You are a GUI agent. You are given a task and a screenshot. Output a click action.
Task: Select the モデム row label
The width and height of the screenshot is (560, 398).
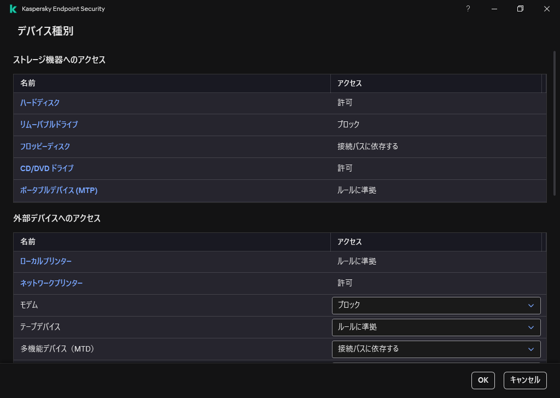point(28,306)
